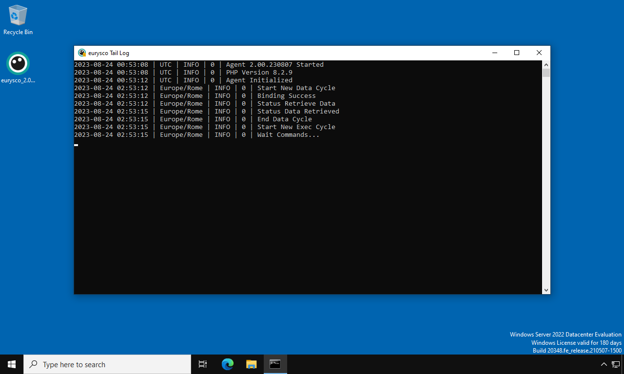This screenshot has width=624, height=374.
Task: Launch Microsoft Edge from the taskbar
Action: pyautogui.click(x=228, y=364)
